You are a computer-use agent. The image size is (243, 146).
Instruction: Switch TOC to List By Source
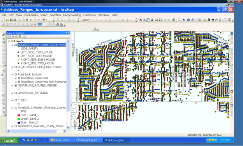12,37
